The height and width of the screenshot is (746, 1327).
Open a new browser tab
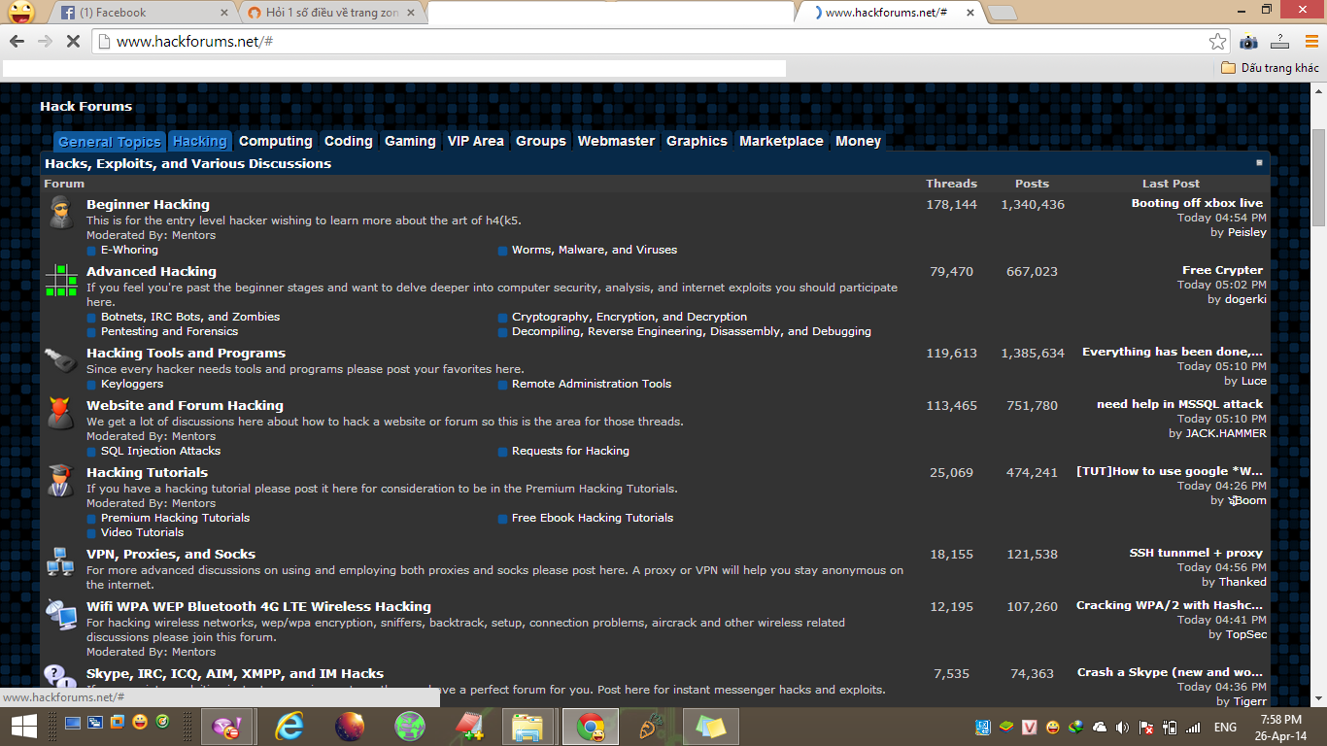coord(1003,13)
